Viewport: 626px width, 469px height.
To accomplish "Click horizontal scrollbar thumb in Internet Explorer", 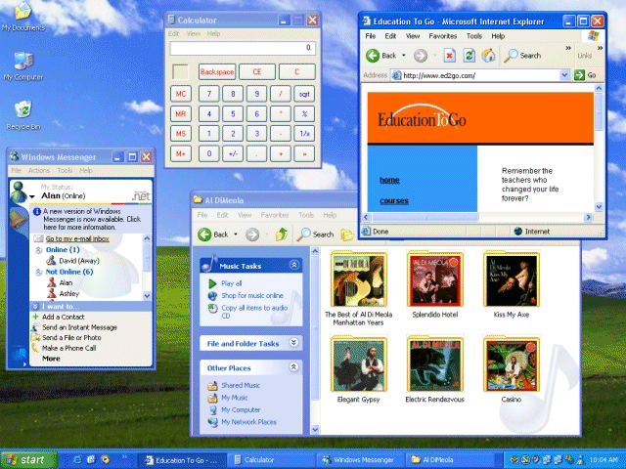I will pyautogui.click(x=425, y=217).
